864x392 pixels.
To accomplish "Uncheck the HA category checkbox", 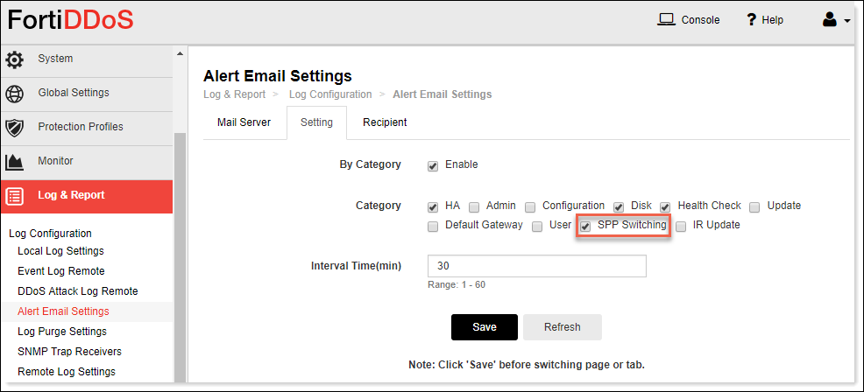I will pyautogui.click(x=433, y=207).
